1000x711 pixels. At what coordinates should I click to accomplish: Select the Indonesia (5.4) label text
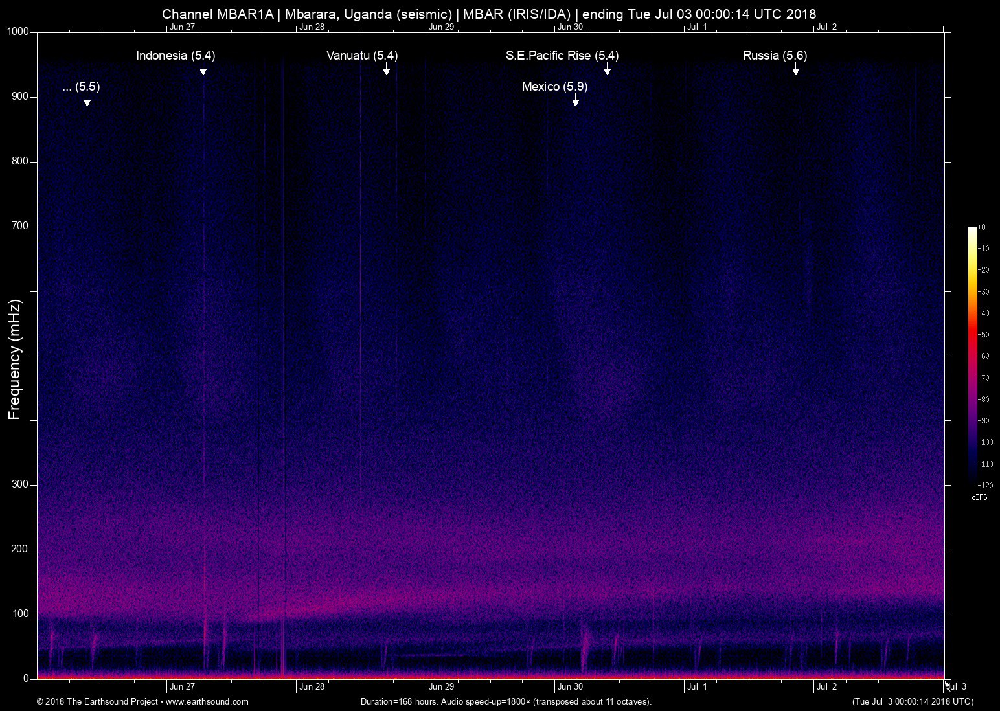[x=176, y=56]
